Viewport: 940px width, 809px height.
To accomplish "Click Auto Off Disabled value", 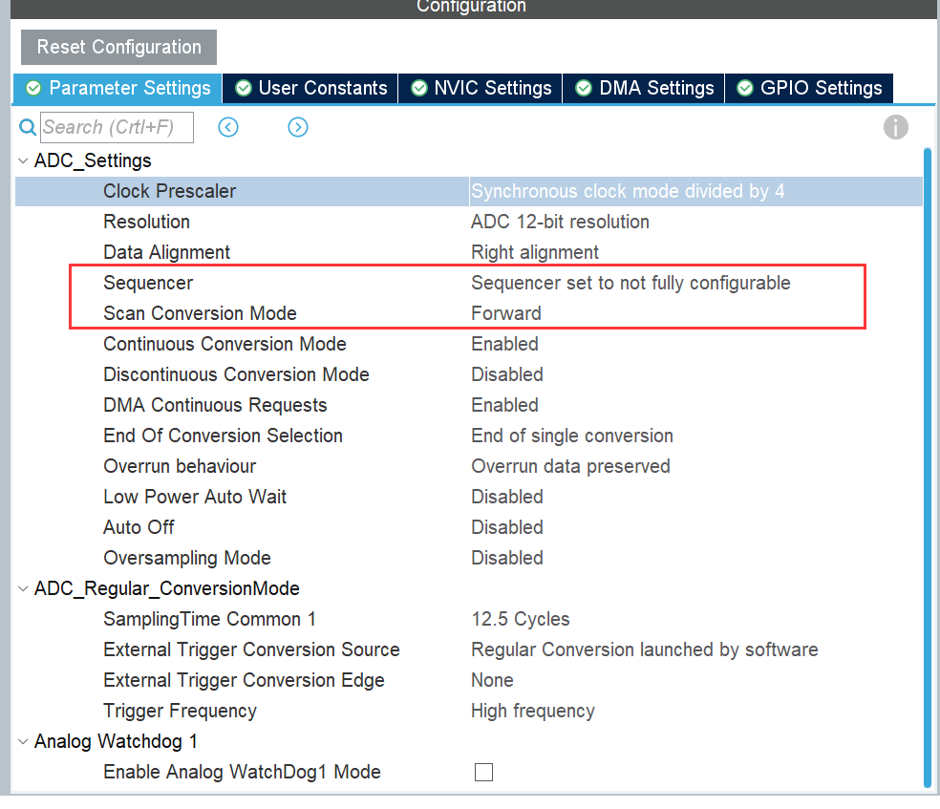I will [507, 527].
